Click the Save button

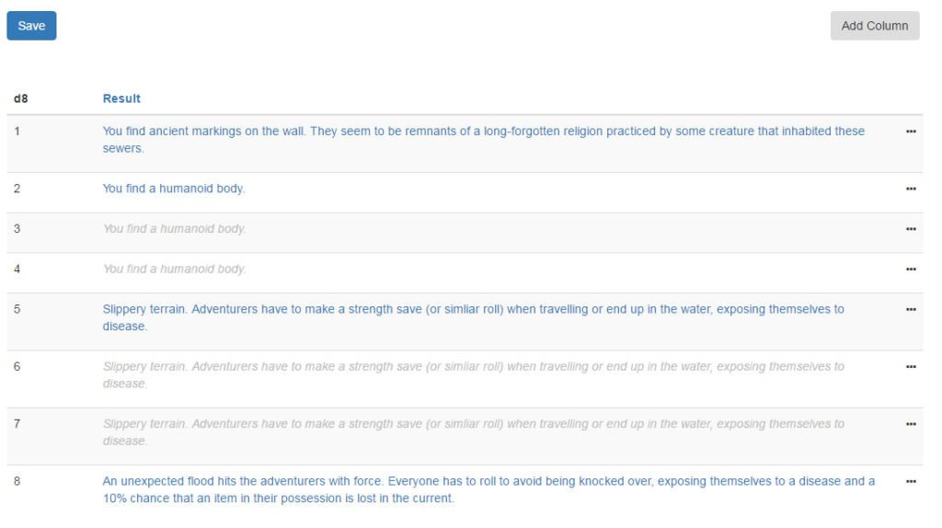click(31, 26)
